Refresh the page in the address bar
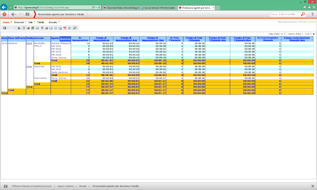This screenshot has width=317, height=190. pyautogui.click(x=99, y=7)
